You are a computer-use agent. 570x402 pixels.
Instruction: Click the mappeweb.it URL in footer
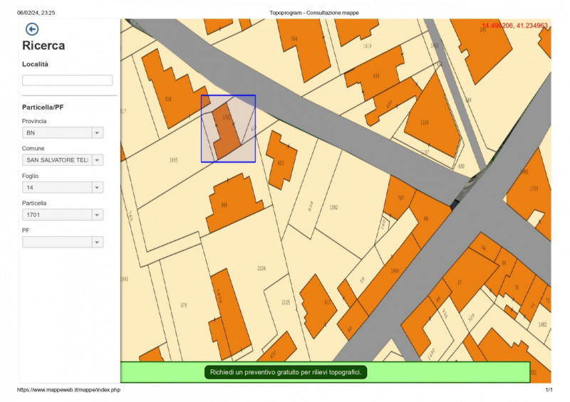pos(68,390)
